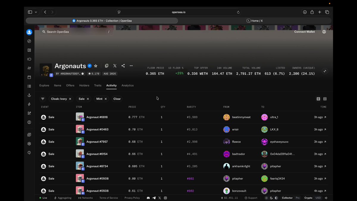The image size is (357, 201).
Task: Open X link in footer
Action: click(160, 198)
